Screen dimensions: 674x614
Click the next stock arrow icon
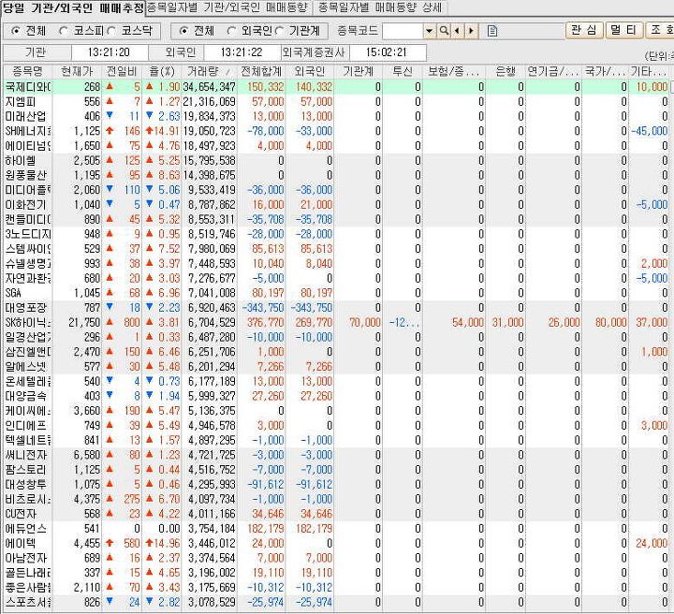point(471,31)
